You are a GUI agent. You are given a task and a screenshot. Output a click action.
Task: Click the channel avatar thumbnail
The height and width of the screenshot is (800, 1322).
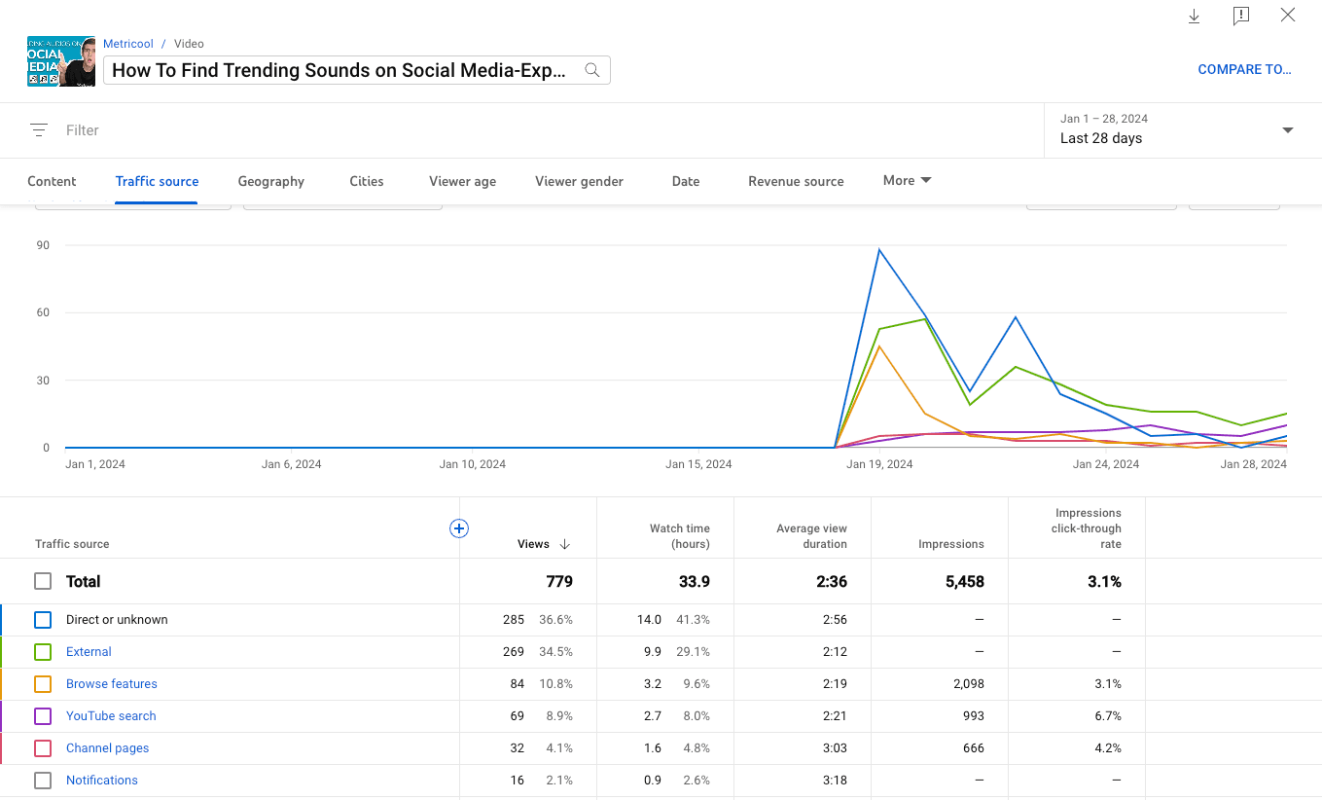tap(60, 60)
